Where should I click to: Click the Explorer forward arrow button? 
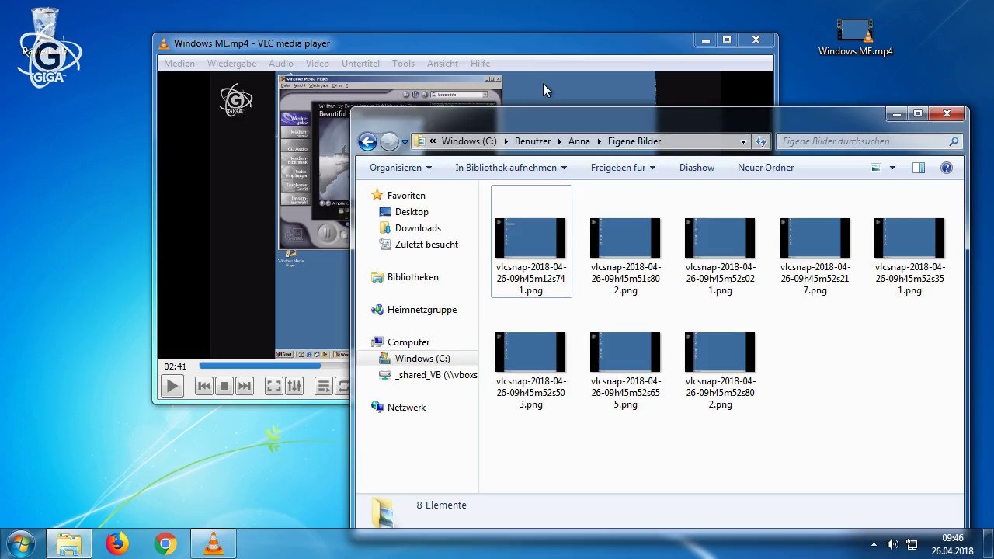pyautogui.click(x=389, y=141)
